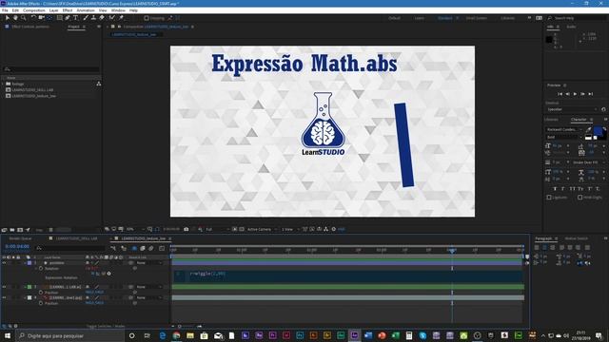Select the Eraser tool

pos(102,18)
